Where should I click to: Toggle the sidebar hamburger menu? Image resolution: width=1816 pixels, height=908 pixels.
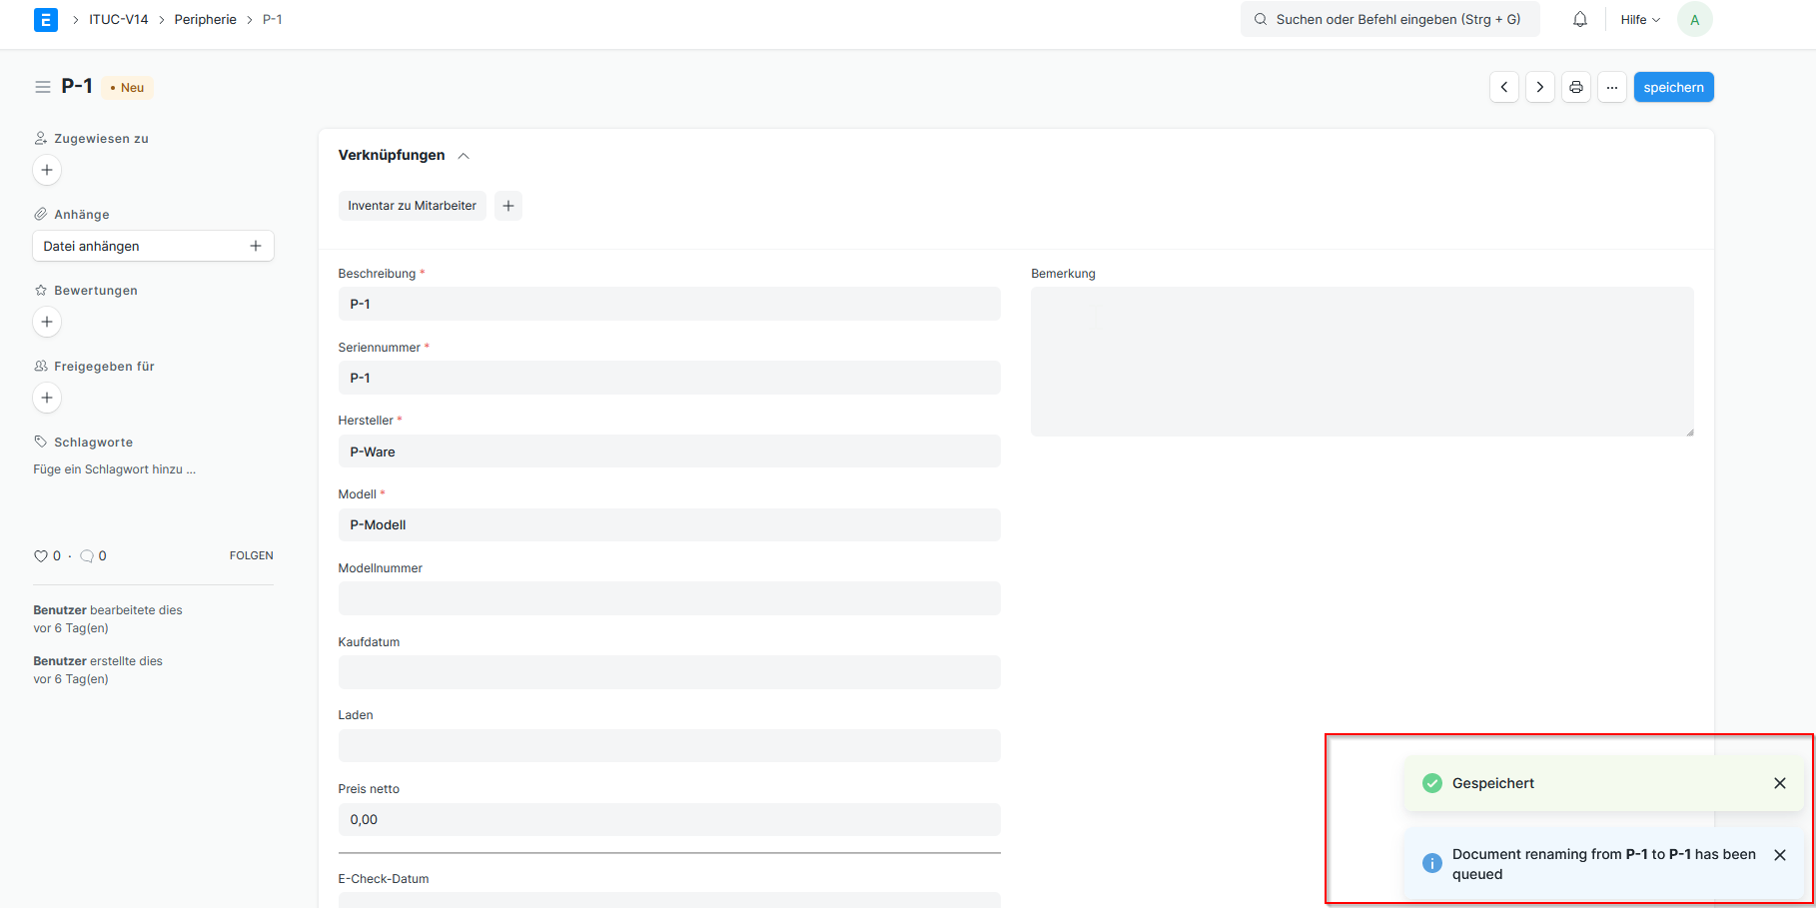43,87
